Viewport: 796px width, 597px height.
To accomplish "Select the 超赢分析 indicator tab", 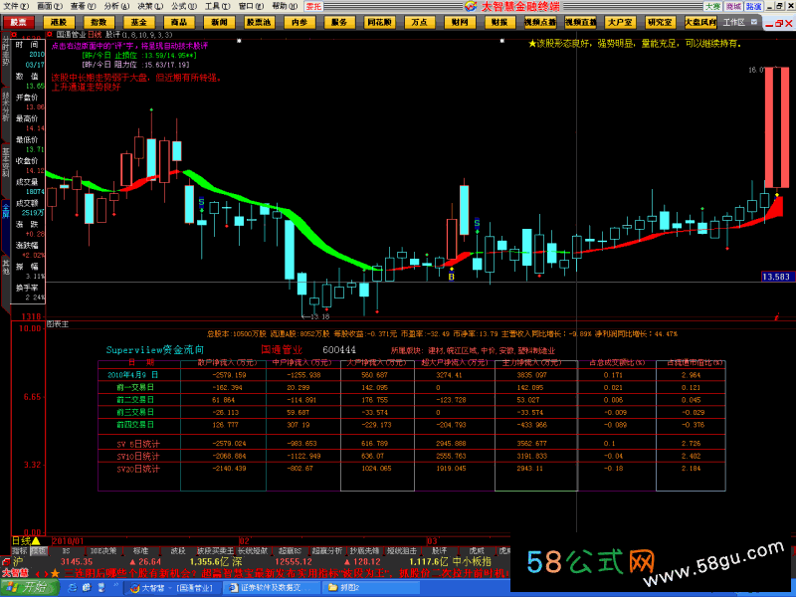I will [x=327, y=551].
